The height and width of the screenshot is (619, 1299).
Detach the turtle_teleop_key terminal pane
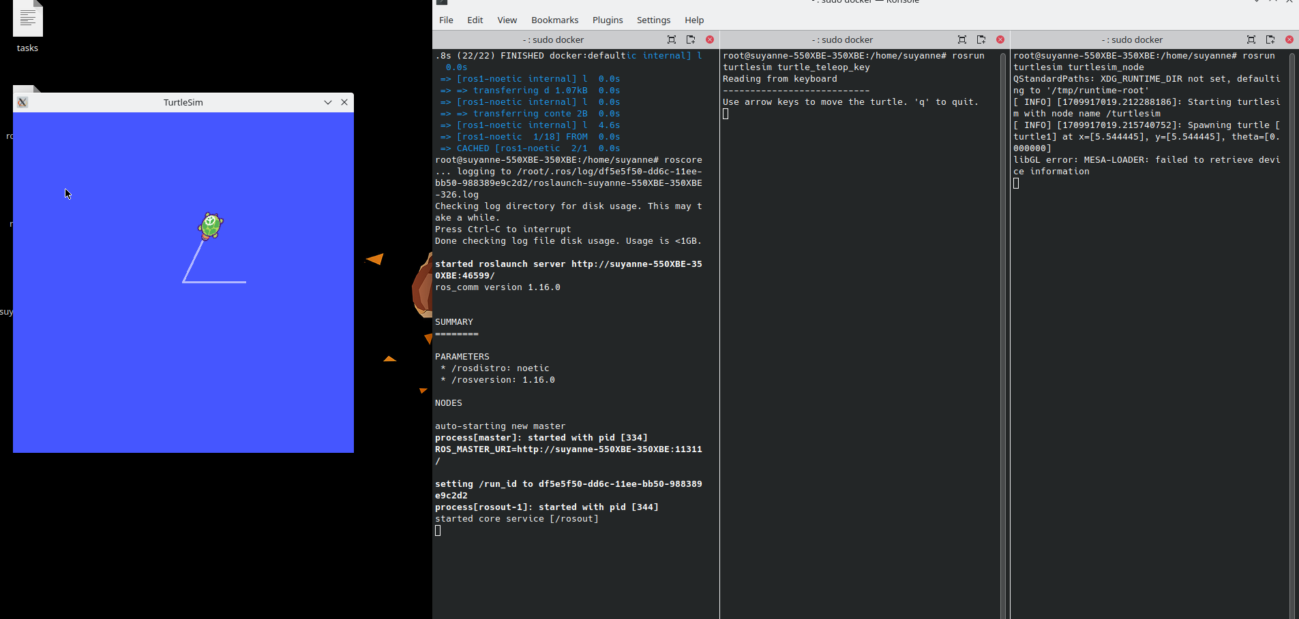[981, 39]
